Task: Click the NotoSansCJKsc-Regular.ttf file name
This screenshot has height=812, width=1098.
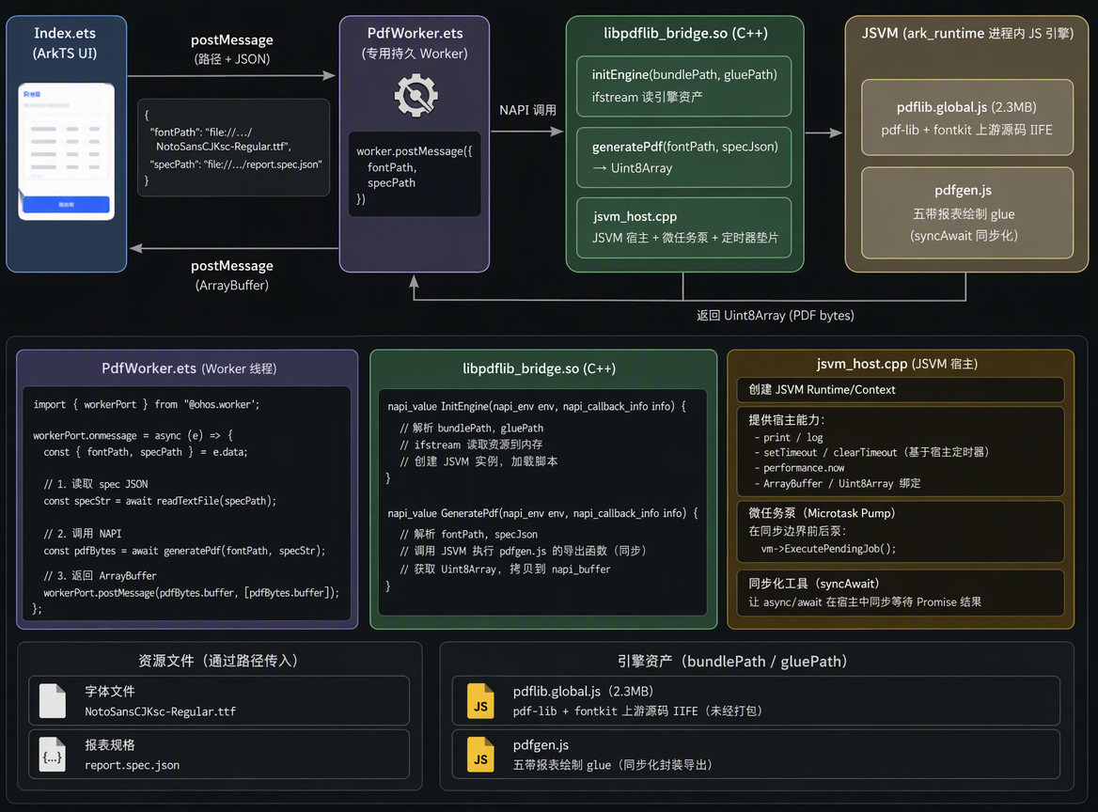Action: pos(161,711)
